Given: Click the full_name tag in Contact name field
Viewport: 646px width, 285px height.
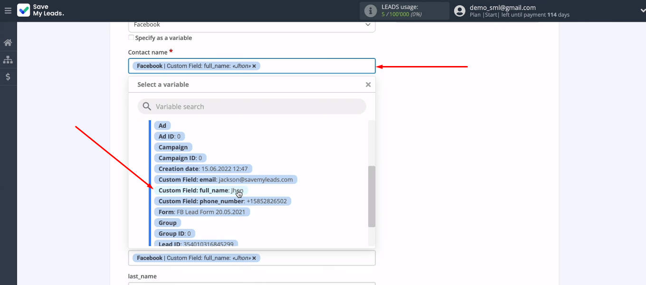Looking at the screenshot, I should pyautogui.click(x=196, y=66).
